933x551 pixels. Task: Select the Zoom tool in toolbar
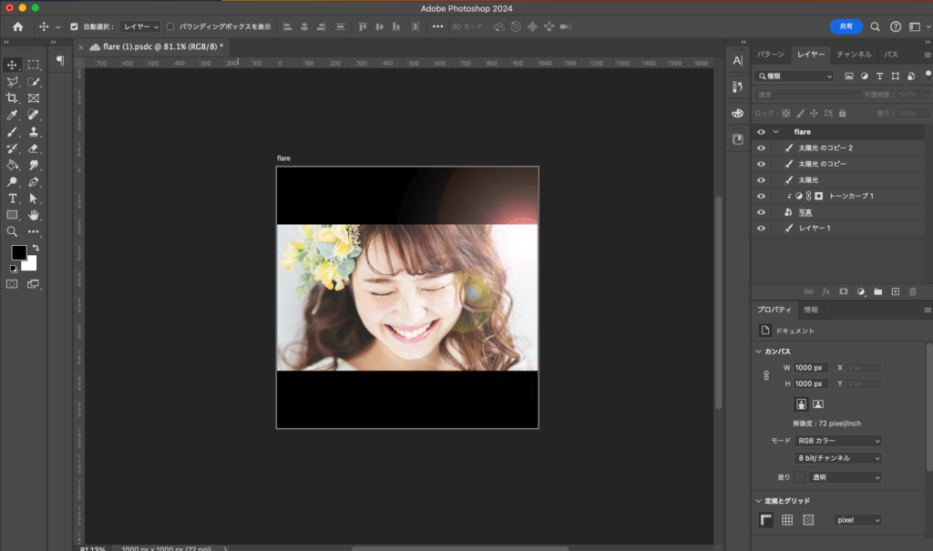pyautogui.click(x=13, y=231)
